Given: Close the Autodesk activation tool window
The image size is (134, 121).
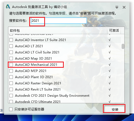Looking at the screenshot, I should point(124,7).
